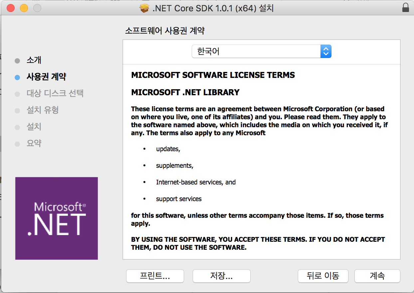Select the 요약 step in sidebar

coord(34,144)
